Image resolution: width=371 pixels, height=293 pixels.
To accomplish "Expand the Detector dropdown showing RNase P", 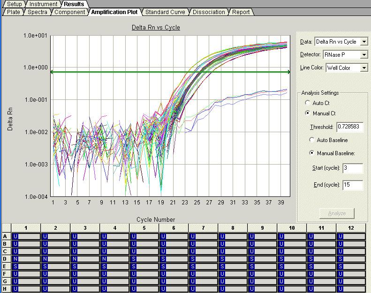I will click(x=364, y=55).
